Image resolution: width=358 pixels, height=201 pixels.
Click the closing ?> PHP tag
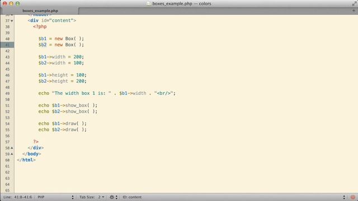[36, 142]
